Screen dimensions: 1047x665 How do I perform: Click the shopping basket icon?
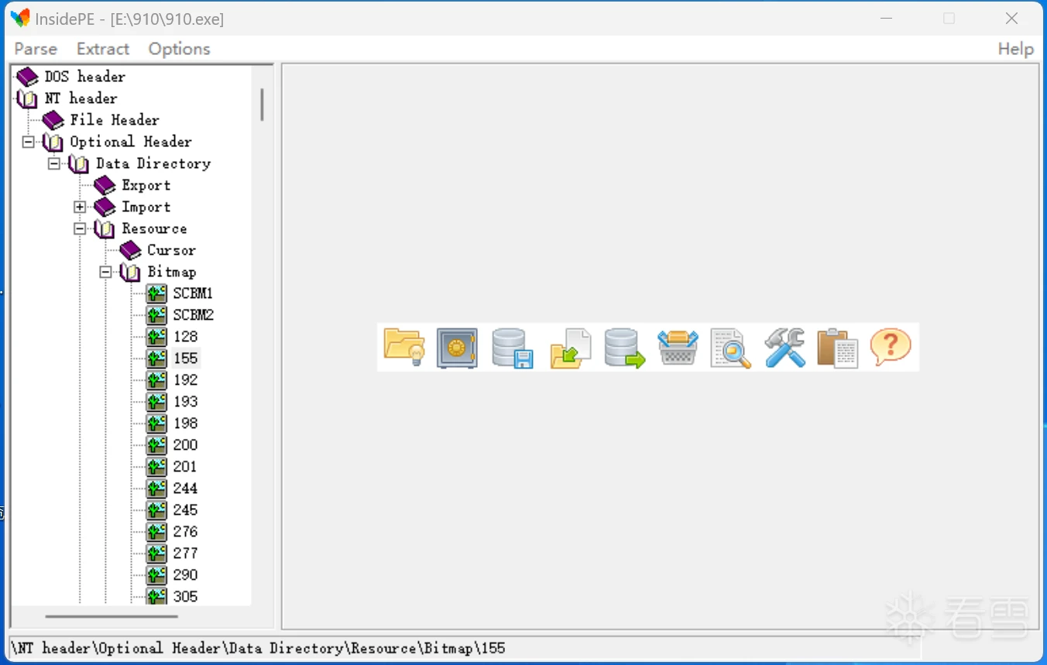coord(678,348)
